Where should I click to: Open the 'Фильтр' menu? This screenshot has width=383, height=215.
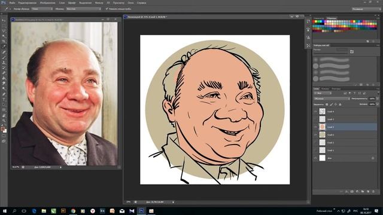click(x=99, y=3)
